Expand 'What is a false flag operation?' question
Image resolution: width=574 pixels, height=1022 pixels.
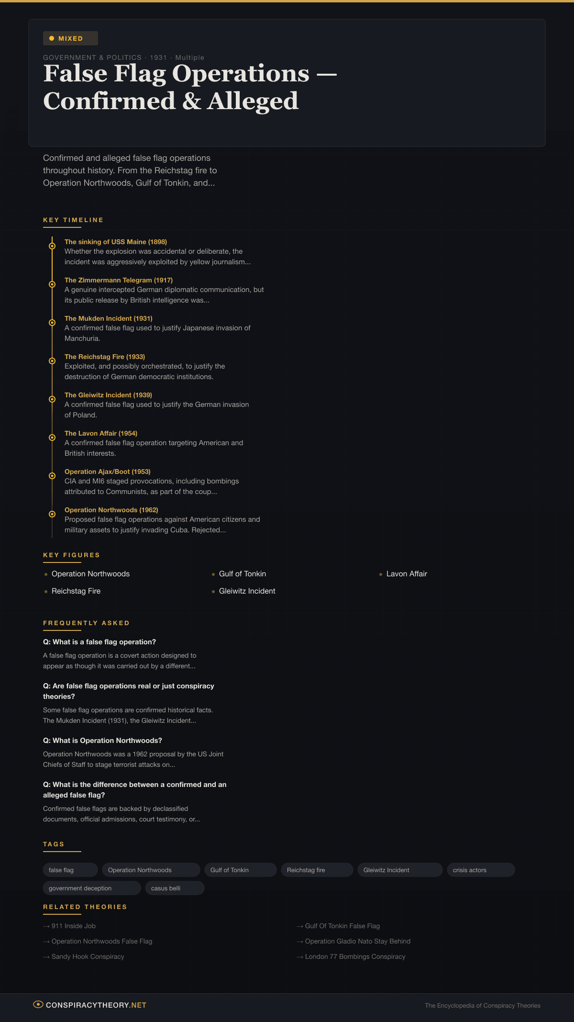pyautogui.click(x=99, y=642)
